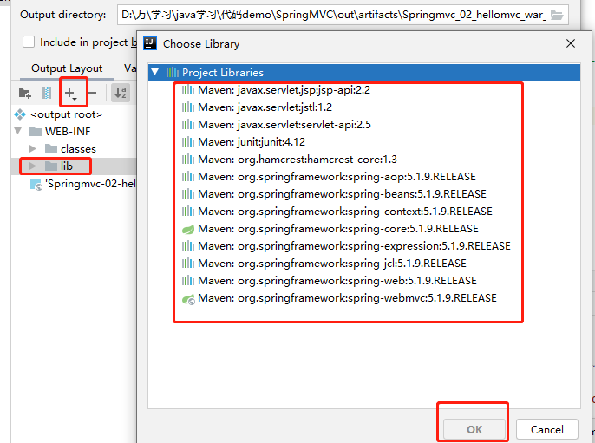This screenshot has height=443, width=595.
Task: Click the library icon beside hamcrest-core:1.3
Action: (x=188, y=160)
